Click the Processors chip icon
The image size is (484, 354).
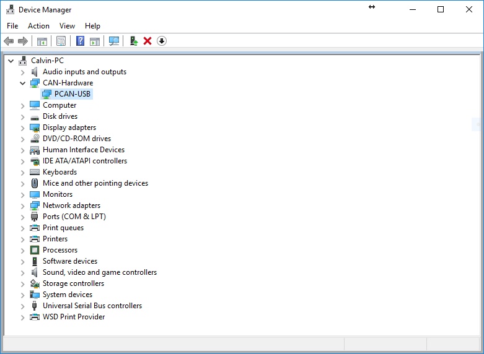point(35,250)
